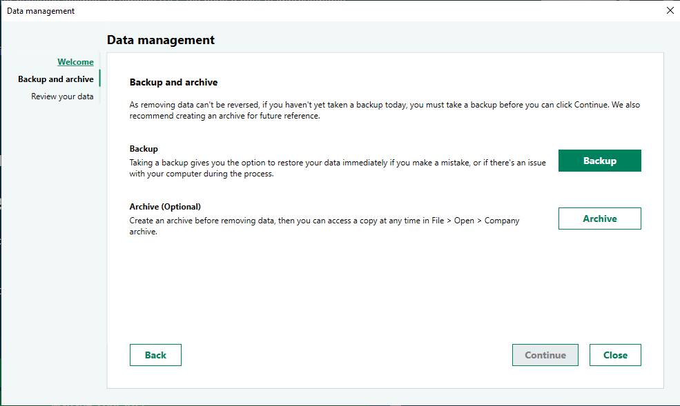Select the highlighted Backup and archive entry
Screen dimensions: 680x406
pyautogui.click(x=55, y=79)
